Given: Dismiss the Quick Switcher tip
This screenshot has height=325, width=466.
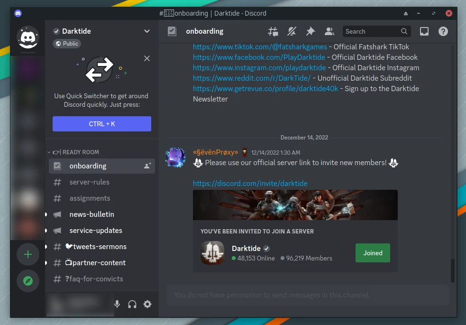Looking at the screenshot, I should 147,58.
